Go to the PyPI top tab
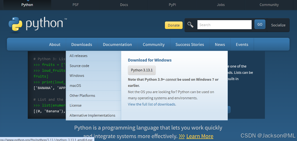The image size is (297, 141). tap(172, 5)
